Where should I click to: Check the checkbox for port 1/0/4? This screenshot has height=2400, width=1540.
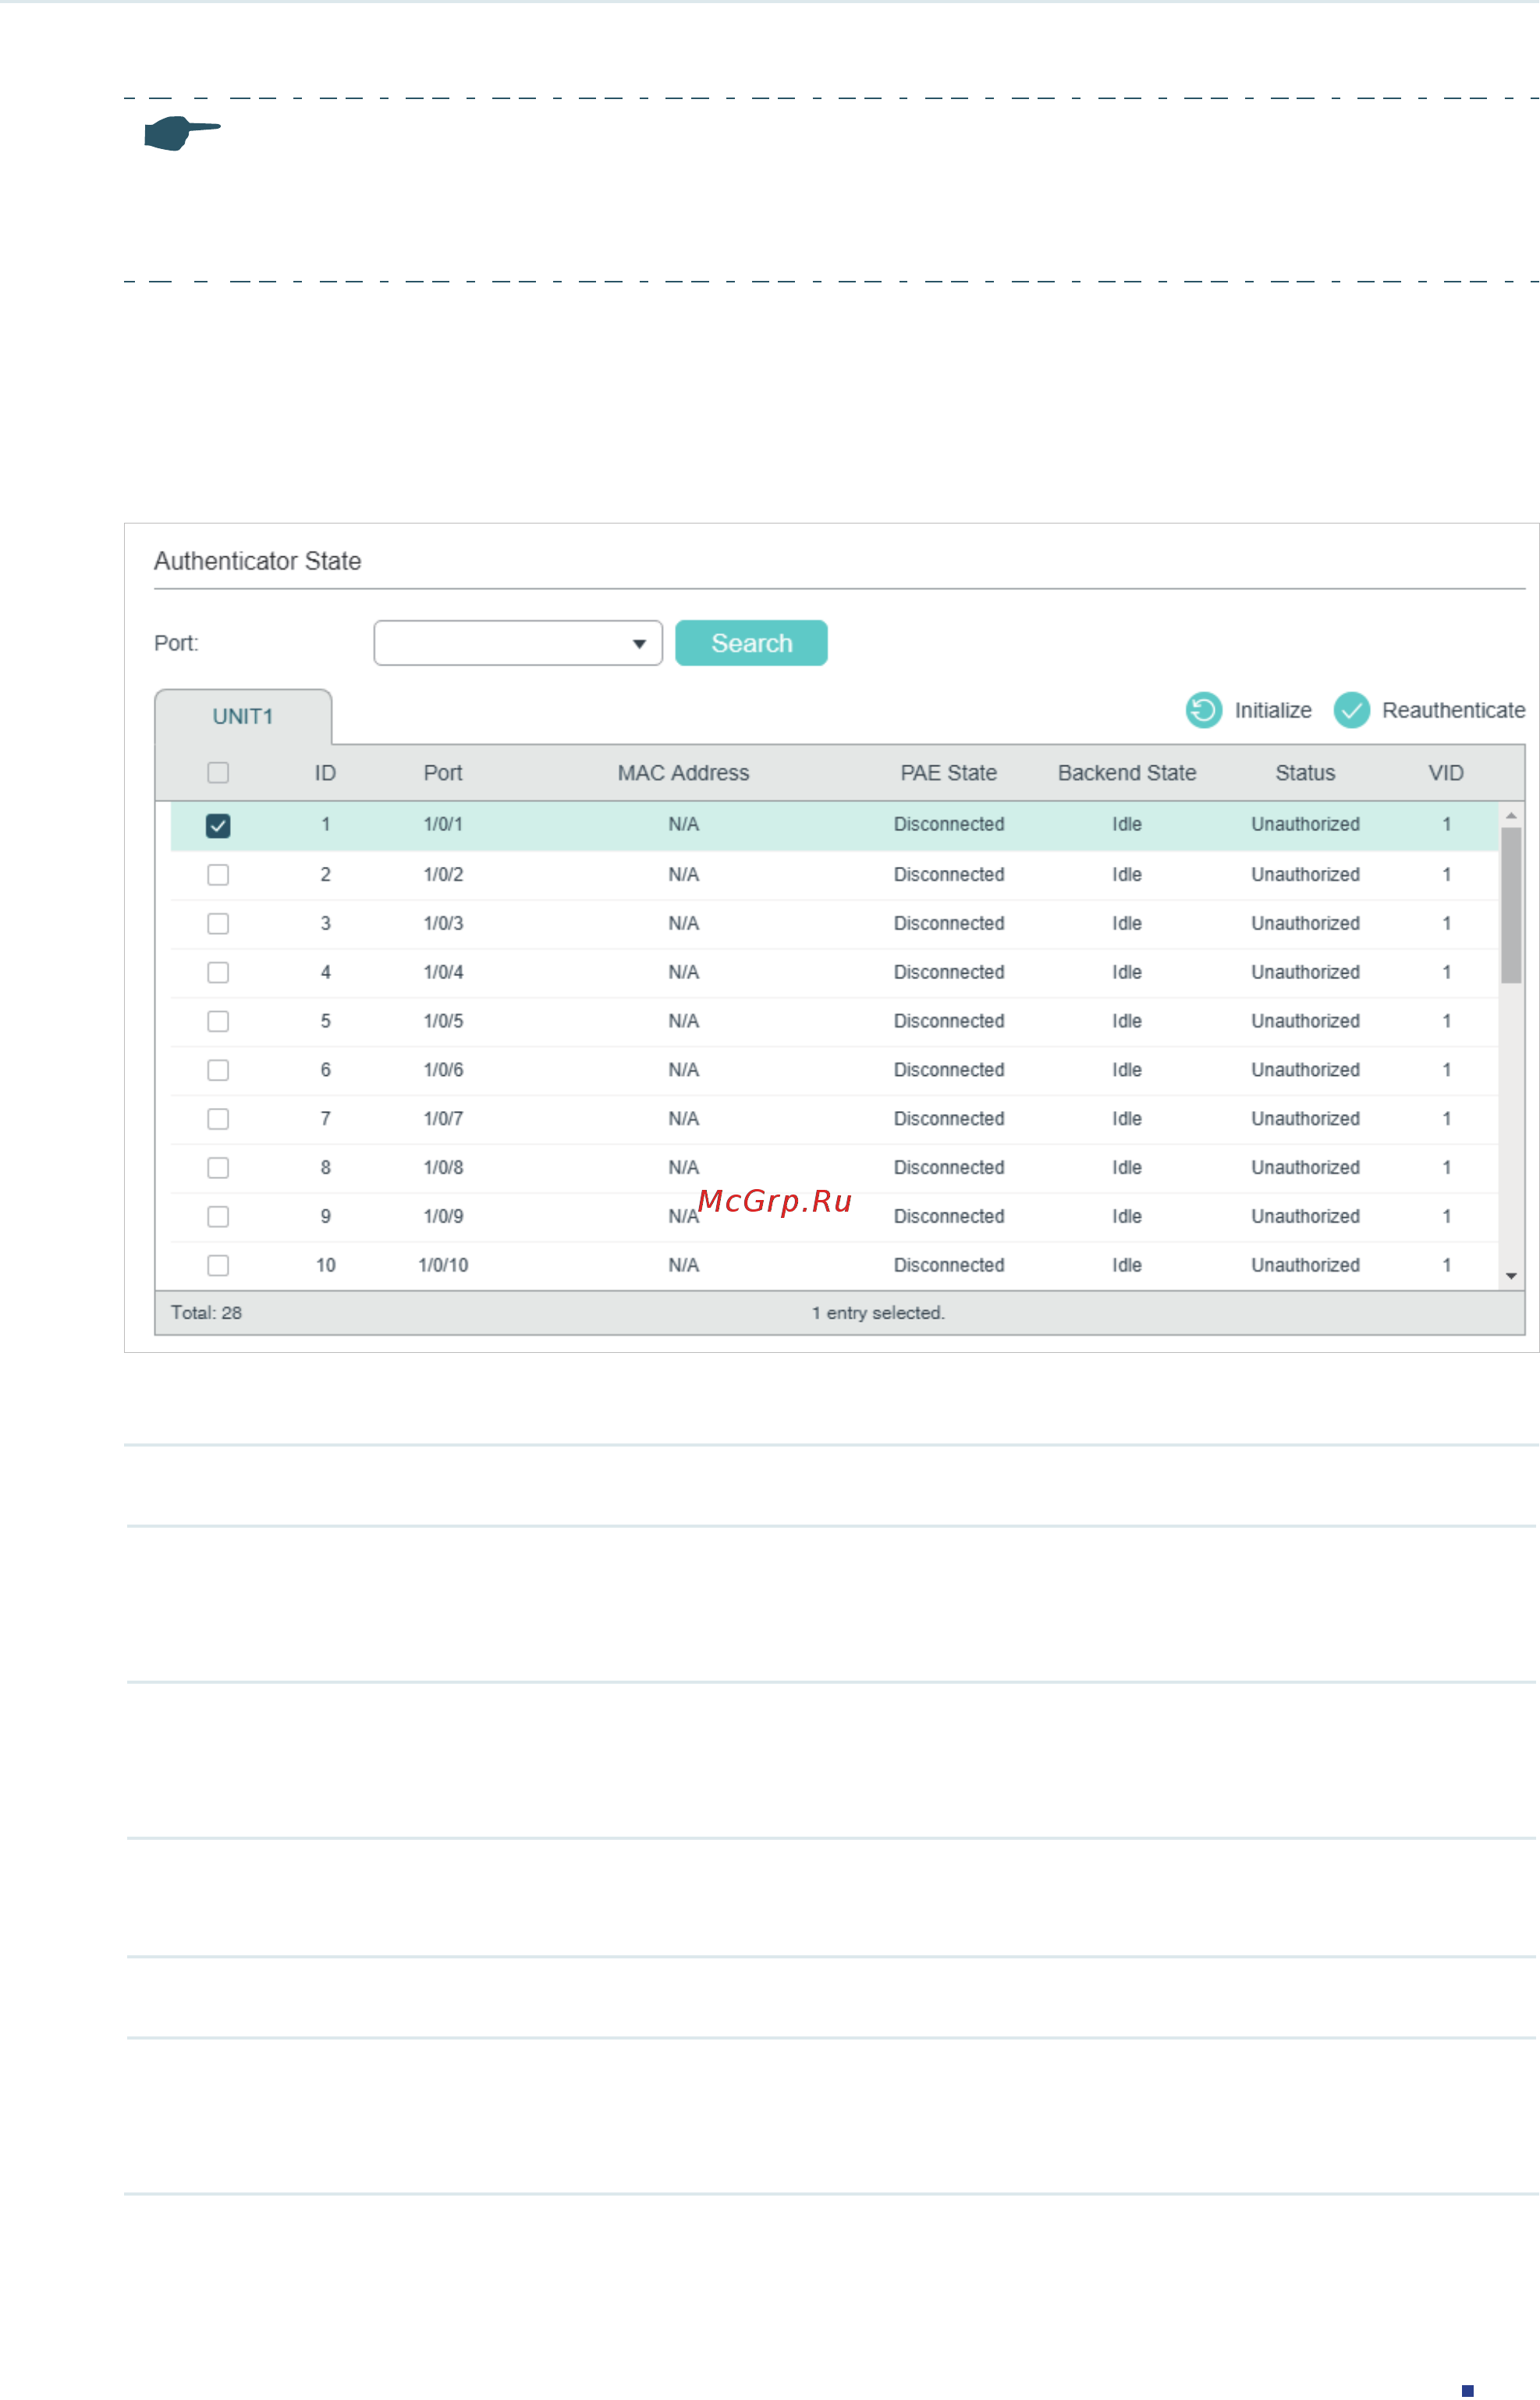[218, 973]
